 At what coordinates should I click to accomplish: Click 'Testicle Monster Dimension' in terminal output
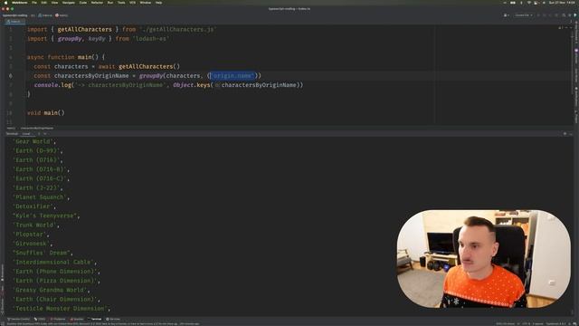point(61,308)
